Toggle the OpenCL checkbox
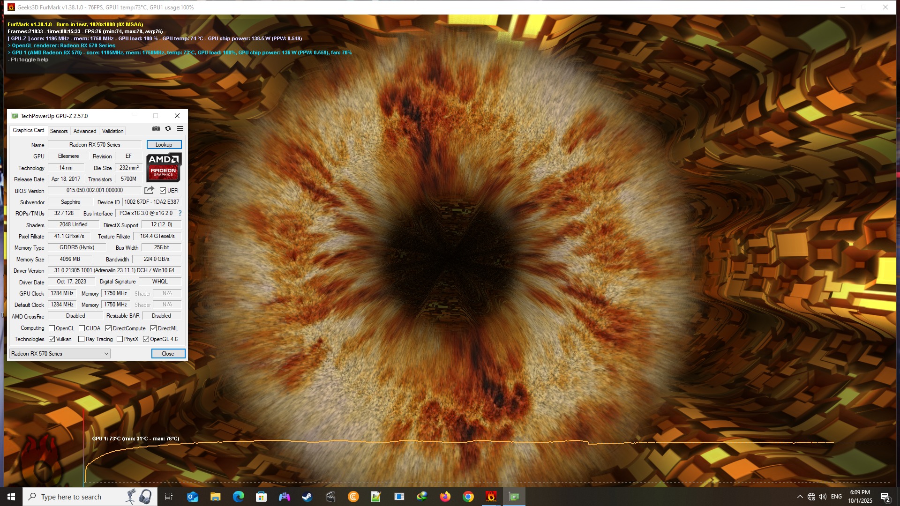Screen dimensions: 900x506 click(52, 328)
